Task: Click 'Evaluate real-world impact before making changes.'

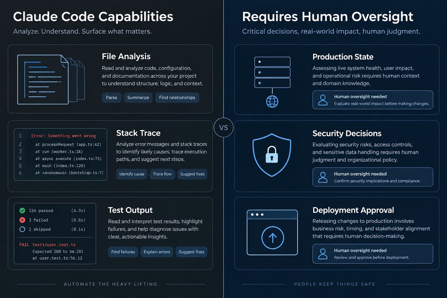Action: pos(382,104)
